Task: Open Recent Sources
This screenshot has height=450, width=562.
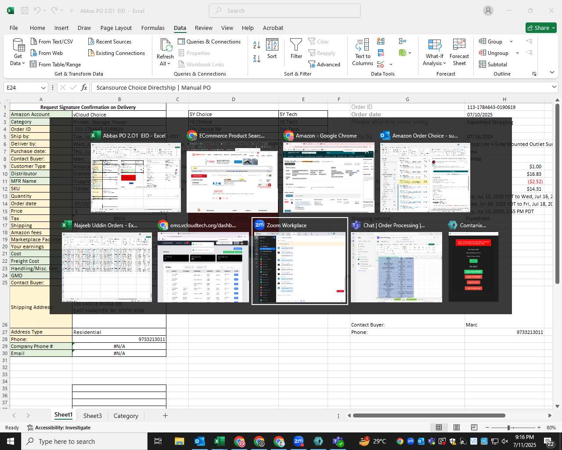Action: pyautogui.click(x=109, y=41)
